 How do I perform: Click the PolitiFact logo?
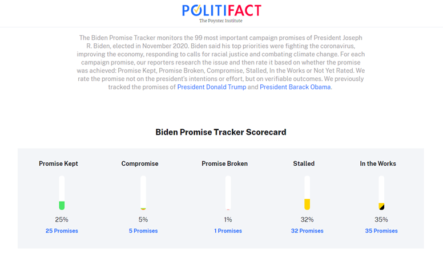[221, 10]
